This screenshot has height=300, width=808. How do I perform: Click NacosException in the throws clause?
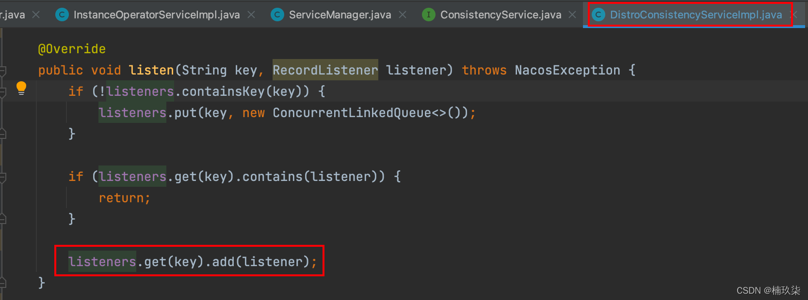[x=567, y=71]
